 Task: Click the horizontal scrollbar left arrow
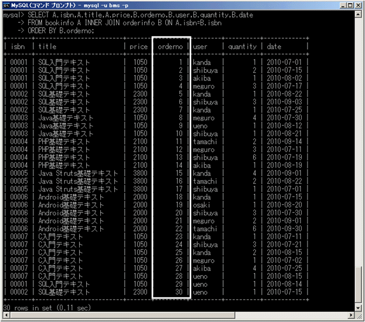[6, 315]
